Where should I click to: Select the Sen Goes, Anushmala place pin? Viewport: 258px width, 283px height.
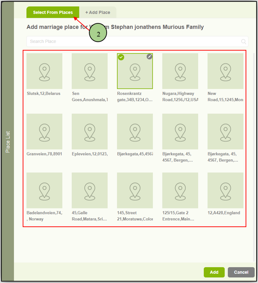click(x=90, y=71)
